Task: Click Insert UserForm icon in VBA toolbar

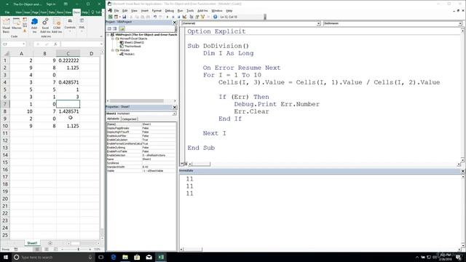Action: point(116,17)
